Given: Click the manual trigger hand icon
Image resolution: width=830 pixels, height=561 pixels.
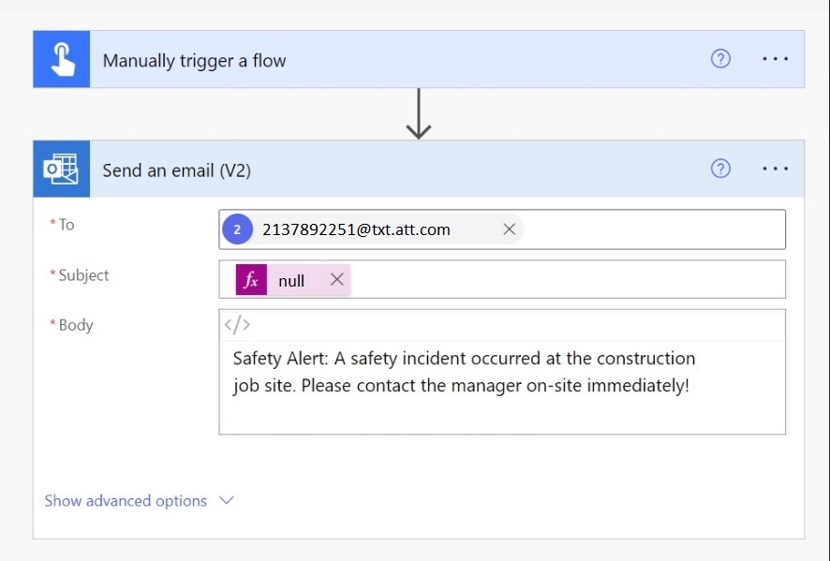Looking at the screenshot, I should point(62,59).
